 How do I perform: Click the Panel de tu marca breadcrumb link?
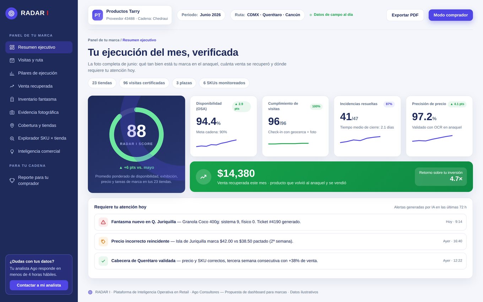click(104, 40)
